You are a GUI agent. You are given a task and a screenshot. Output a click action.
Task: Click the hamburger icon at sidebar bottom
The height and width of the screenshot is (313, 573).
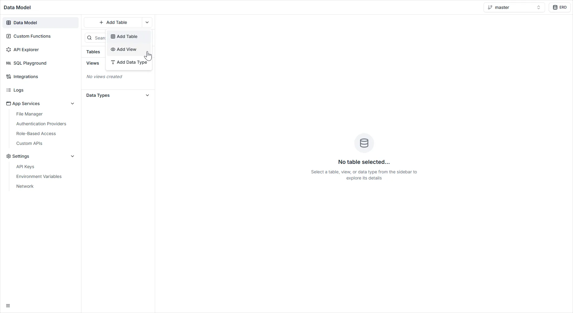pyautogui.click(x=8, y=306)
